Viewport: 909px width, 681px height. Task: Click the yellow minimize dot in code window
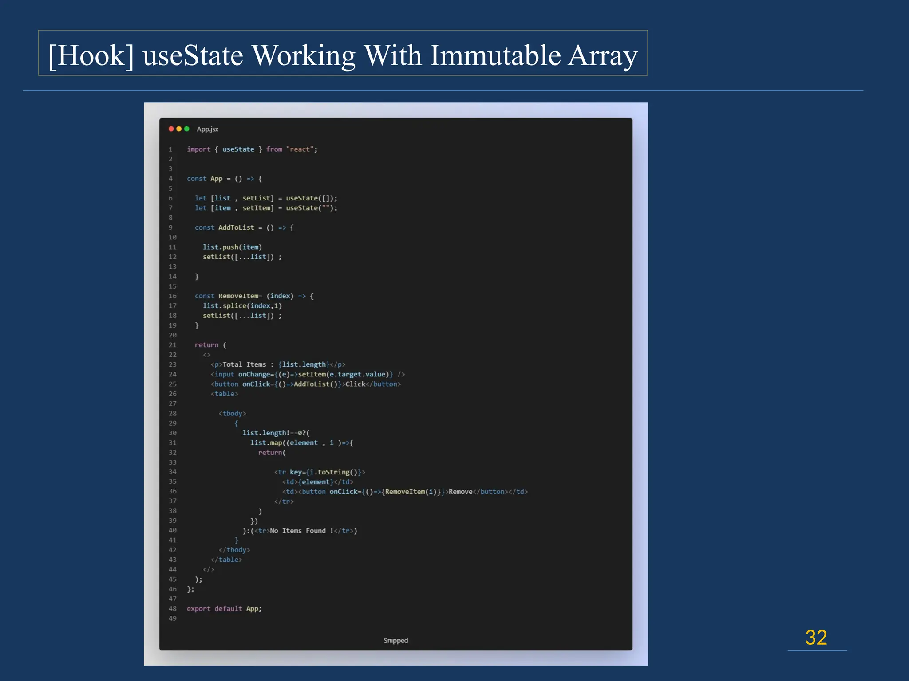coord(179,129)
